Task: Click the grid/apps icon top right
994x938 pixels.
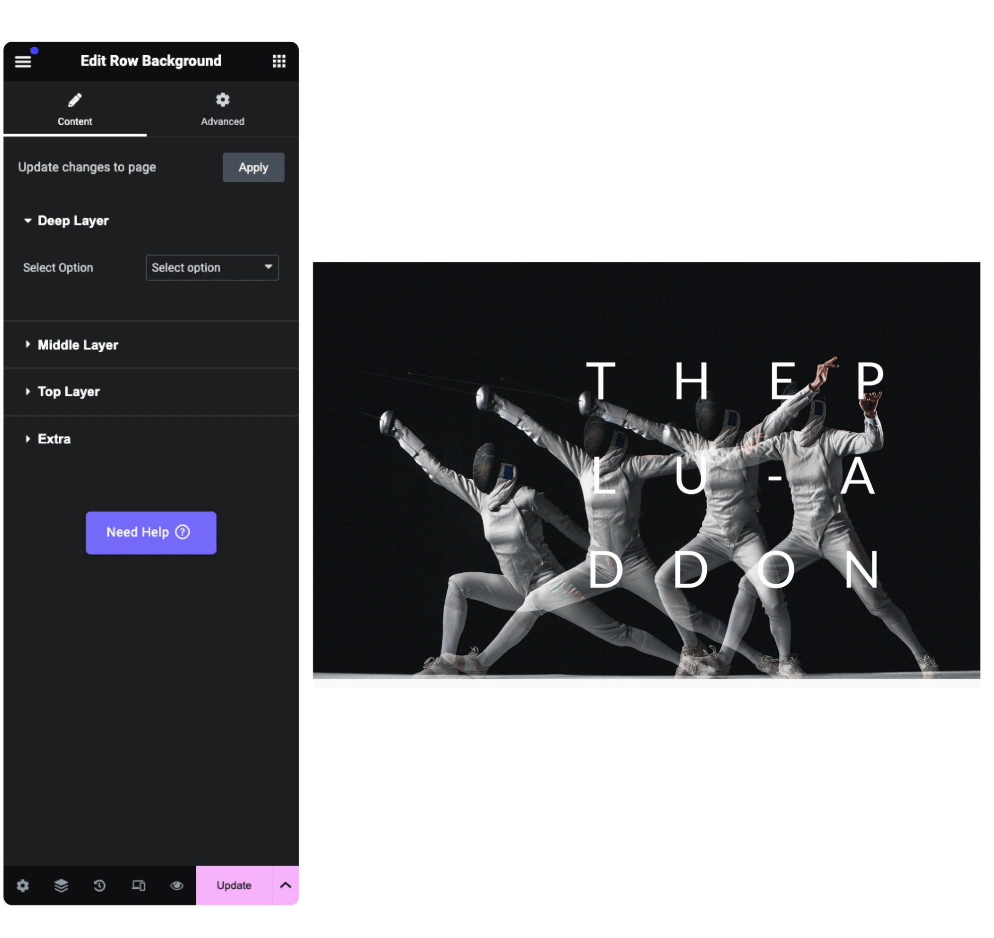Action: click(x=279, y=60)
